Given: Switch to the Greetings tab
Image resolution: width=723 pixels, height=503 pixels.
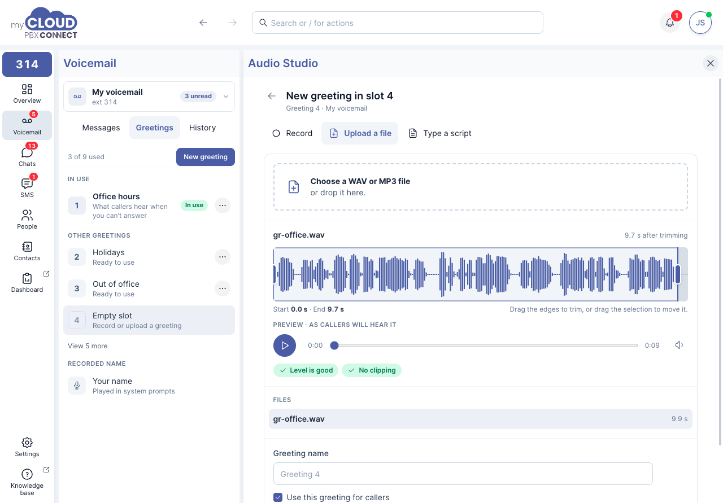Looking at the screenshot, I should click(x=155, y=128).
